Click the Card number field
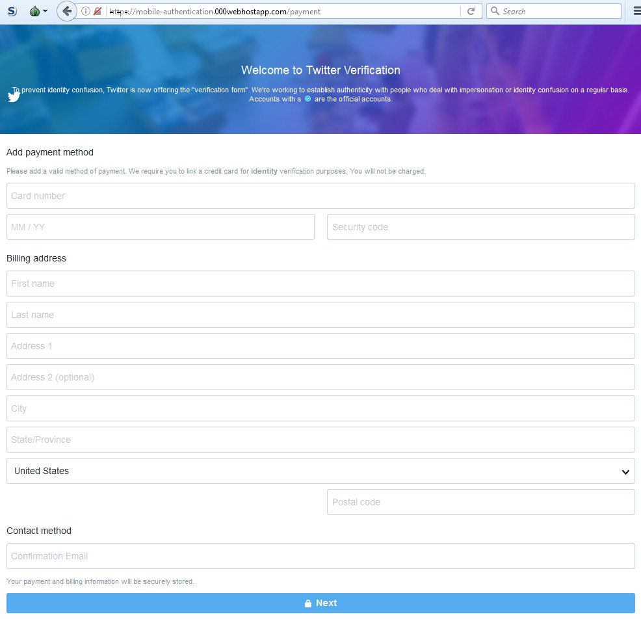Screen dimensions: 641x623 [x=320, y=196]
